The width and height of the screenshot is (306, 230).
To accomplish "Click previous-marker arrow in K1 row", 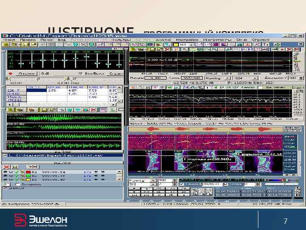I will pyautogui.click(x=96, y=172).
